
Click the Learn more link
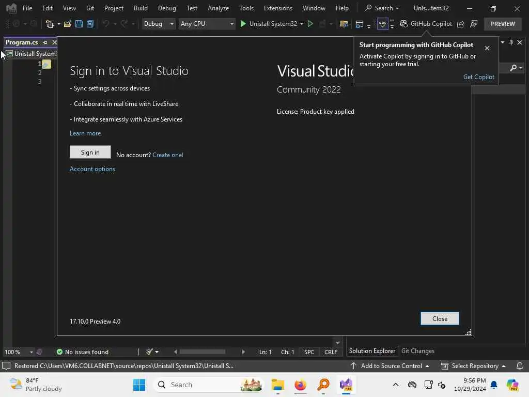click(x=85, y=133)
